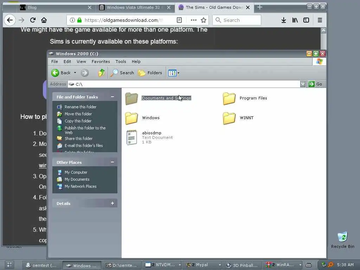The width and height of the screenshot is (360, 270).
Task: Open page actions three-dot menu
Action: [x=194, y=20]
